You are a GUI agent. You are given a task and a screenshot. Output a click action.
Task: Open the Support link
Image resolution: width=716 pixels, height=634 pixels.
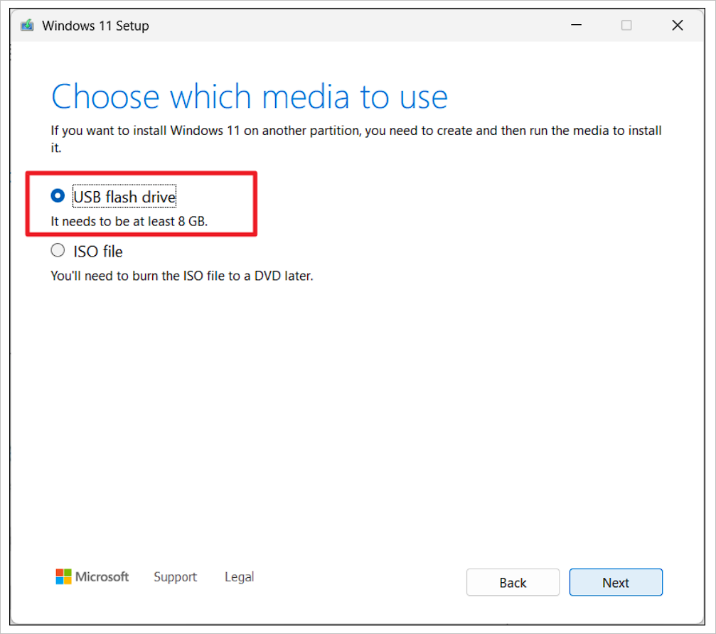[x=176, y=577]
